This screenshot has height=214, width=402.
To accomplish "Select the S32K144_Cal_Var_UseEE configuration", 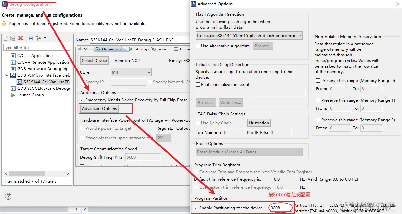I will (47, 82).
